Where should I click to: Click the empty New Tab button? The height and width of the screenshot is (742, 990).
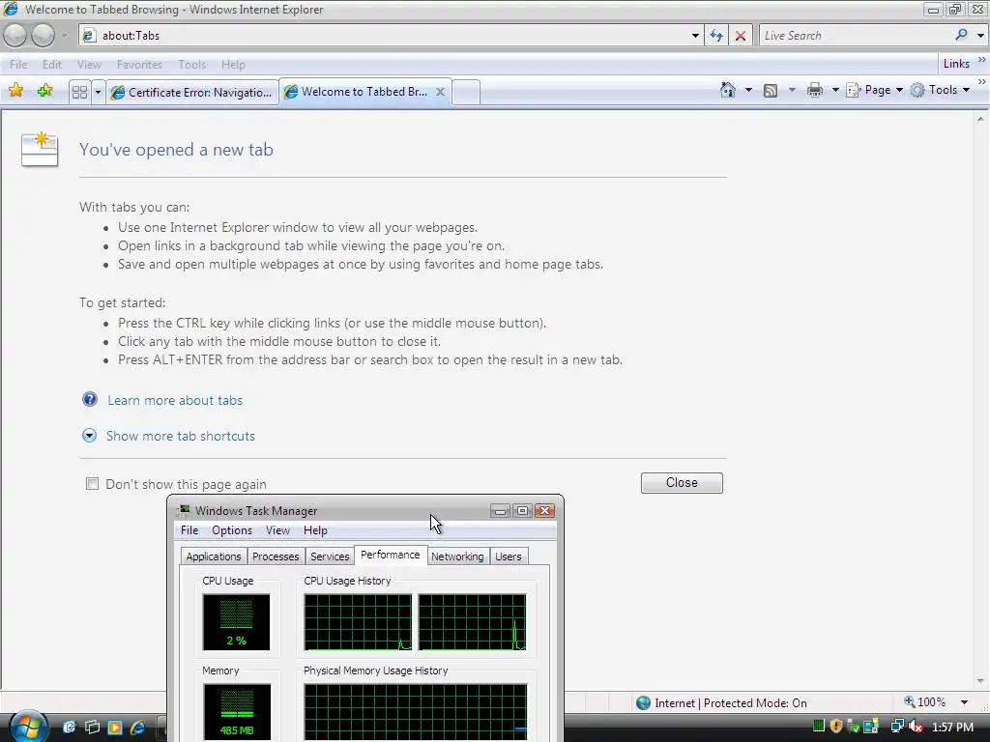click(466, 92)
